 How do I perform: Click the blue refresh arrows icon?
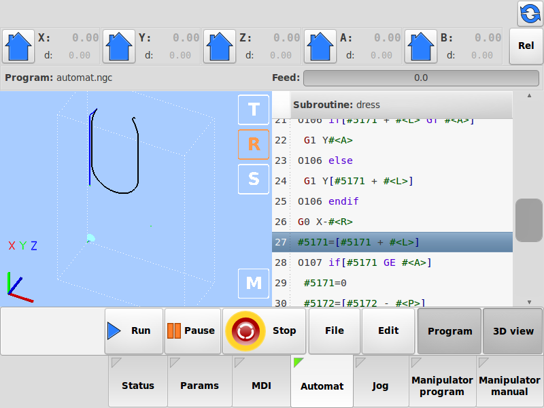tap(530, 14)
